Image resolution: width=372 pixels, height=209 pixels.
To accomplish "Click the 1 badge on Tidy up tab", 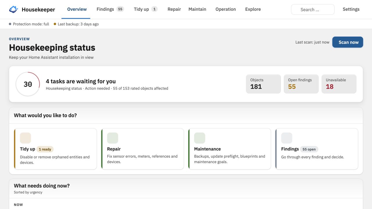I will pos(155,9).
